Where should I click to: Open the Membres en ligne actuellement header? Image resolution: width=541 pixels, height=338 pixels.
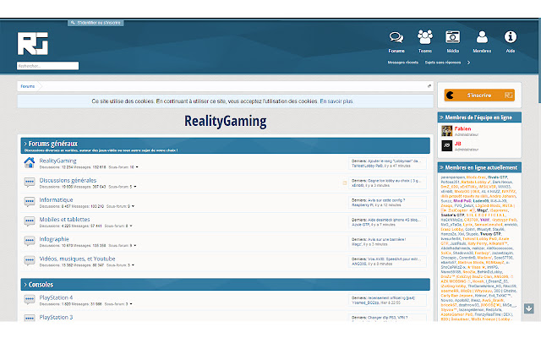click(x=479, y=167)
